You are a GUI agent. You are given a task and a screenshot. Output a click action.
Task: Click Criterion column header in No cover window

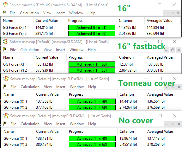131,132
